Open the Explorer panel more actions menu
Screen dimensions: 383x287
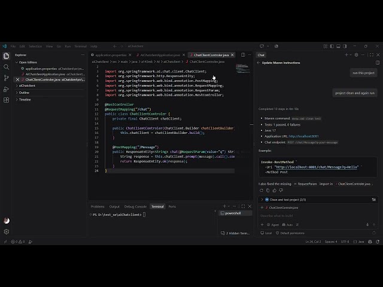(83, 55)
